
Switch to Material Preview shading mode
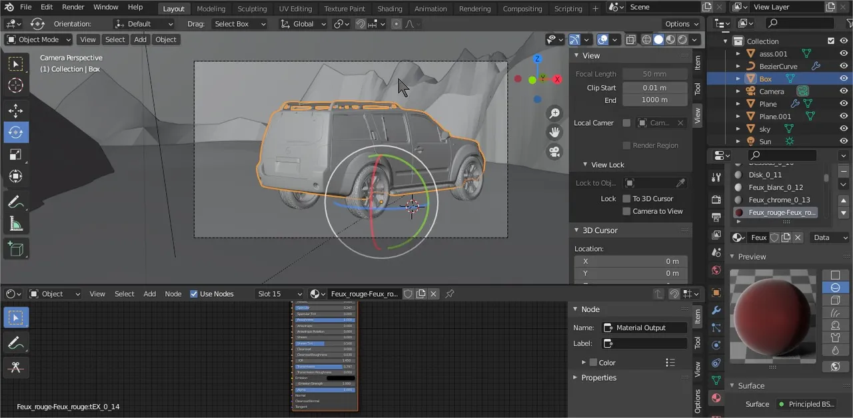coord(671,40)
